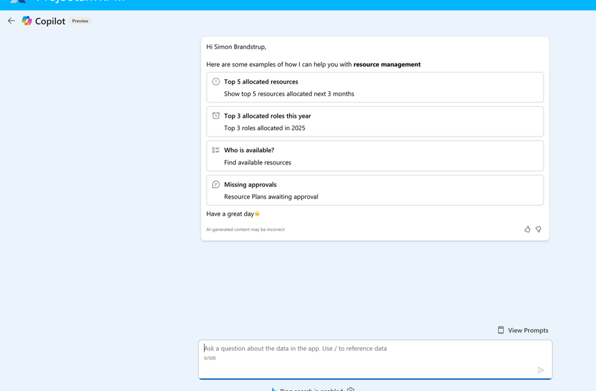Select the Top 5 allocated resources prompt
The height and width of the screenshot is (391, 596).
[374, 87]
